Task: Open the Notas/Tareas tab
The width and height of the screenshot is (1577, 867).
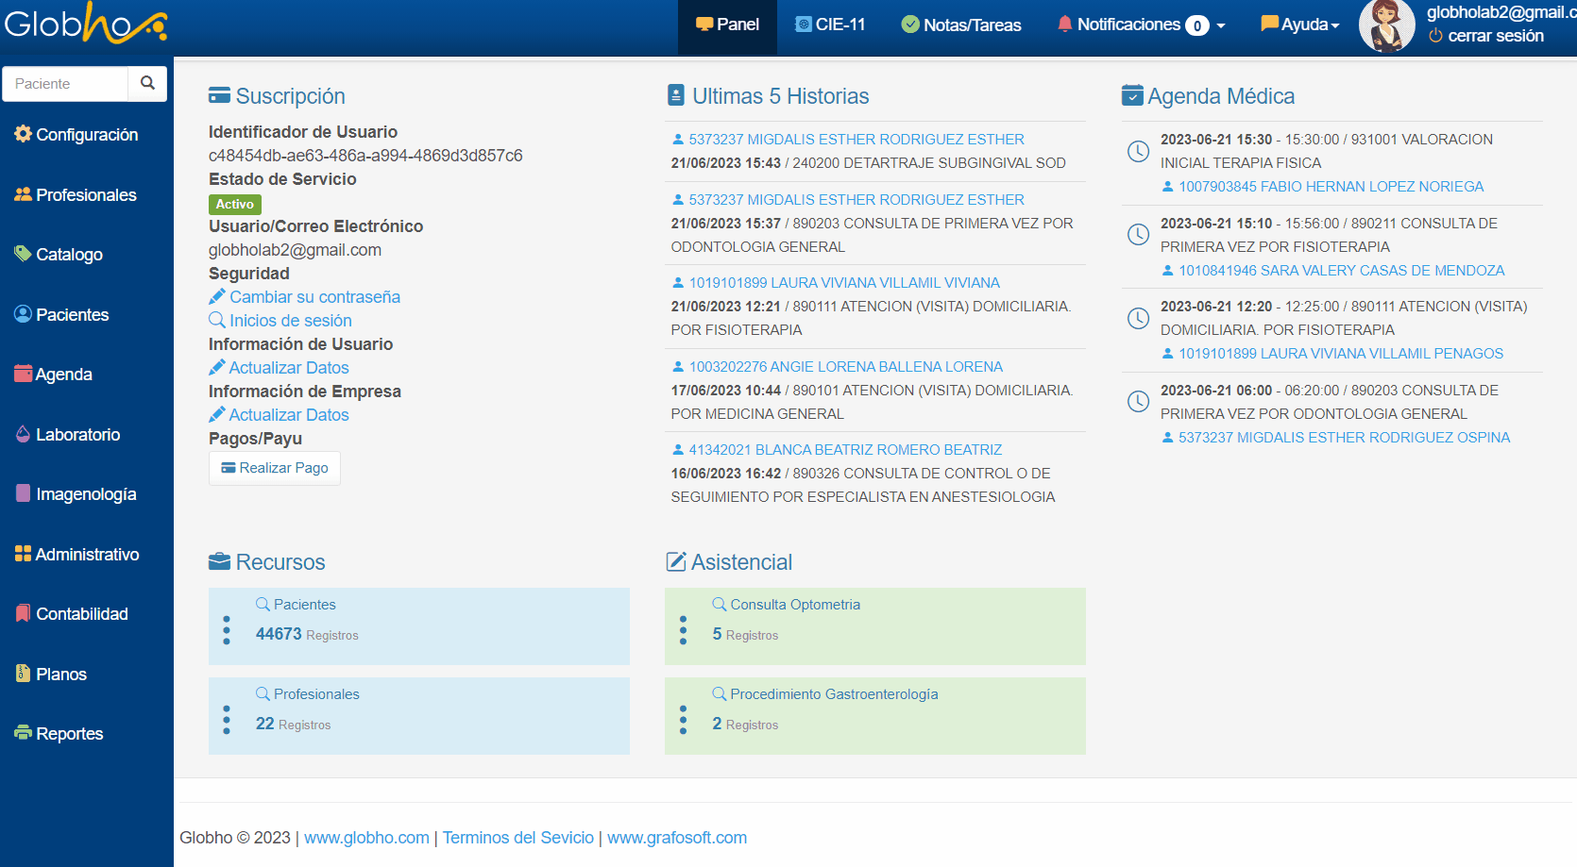Action: pos(961,25)
